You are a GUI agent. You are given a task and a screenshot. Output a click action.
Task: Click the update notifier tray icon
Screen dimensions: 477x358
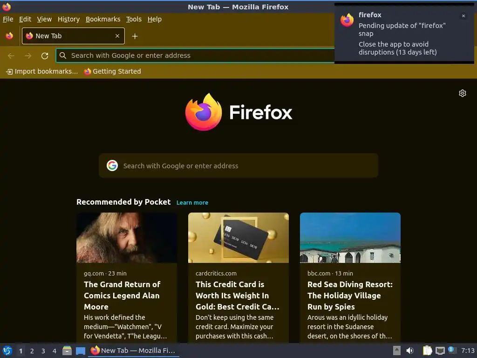pyautogui.click(x=452, y=350)
